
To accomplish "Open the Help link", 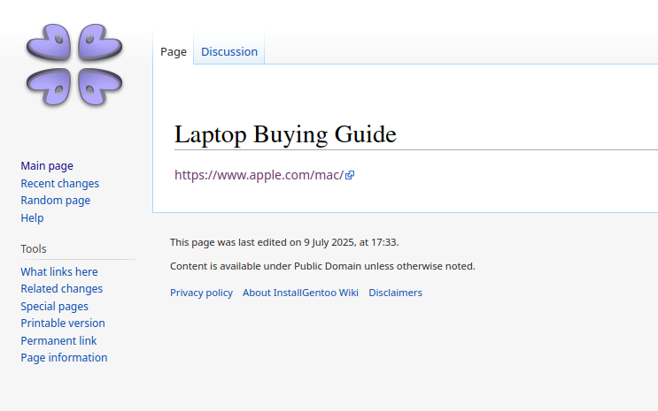I will (x=32, y=217).
